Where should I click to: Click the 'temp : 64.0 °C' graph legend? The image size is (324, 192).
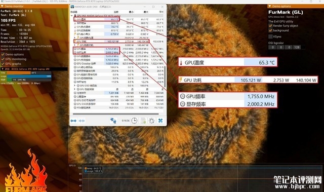pyautogui.click(x=93, y=168)
